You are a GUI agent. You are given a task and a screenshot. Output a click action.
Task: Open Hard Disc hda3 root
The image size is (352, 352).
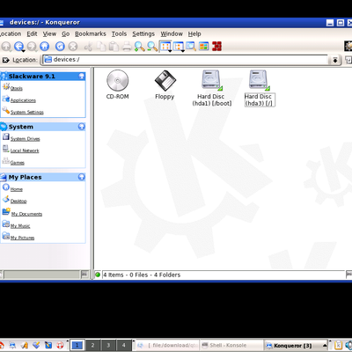pyautogui.click(x=260, y=88)
